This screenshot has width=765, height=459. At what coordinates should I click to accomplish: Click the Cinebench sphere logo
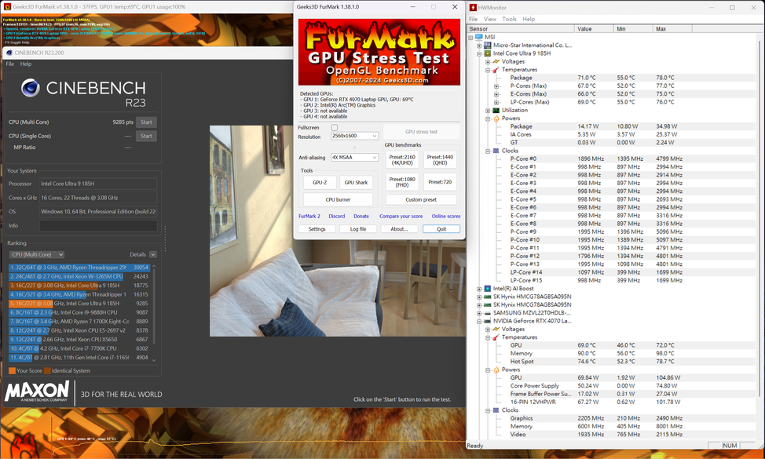pyautogui.click(x=31, y=88)
